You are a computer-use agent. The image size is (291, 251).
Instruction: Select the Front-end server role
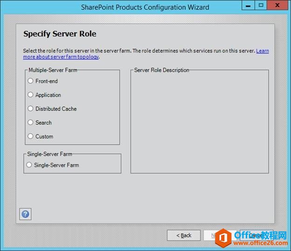click(x=30, y=81)
